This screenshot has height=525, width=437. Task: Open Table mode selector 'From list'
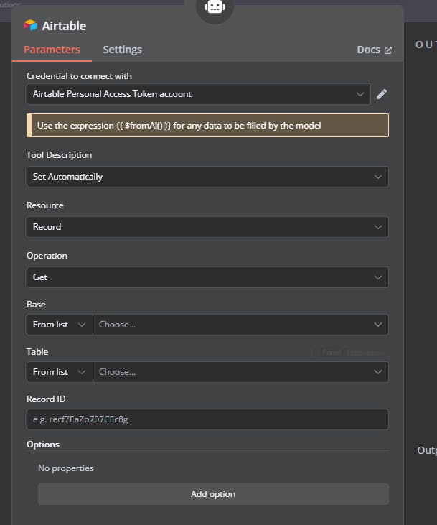coord(60,372)
